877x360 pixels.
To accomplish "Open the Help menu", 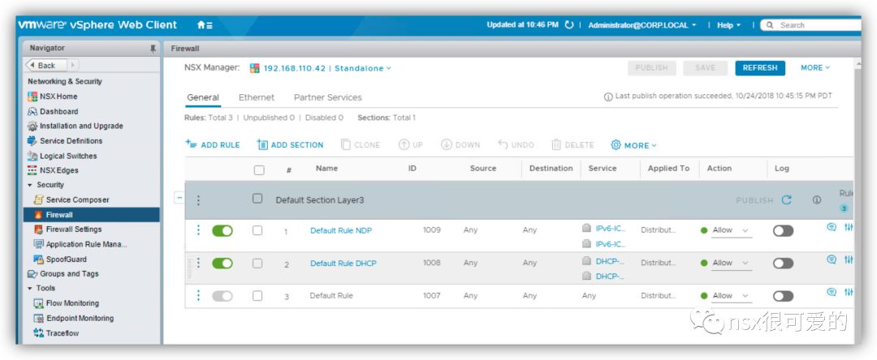I will pos(728,25).
